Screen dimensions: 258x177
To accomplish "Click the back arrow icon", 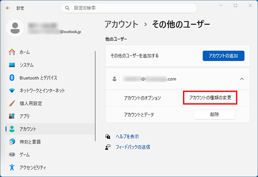I will tap(8, 8).
